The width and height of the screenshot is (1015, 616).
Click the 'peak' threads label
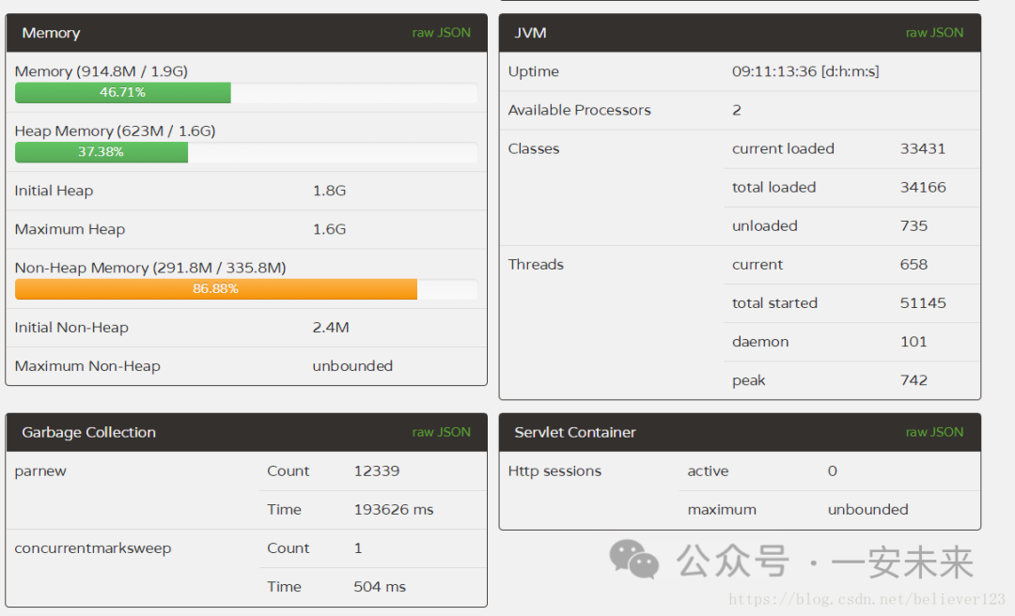tap(748, 380)
